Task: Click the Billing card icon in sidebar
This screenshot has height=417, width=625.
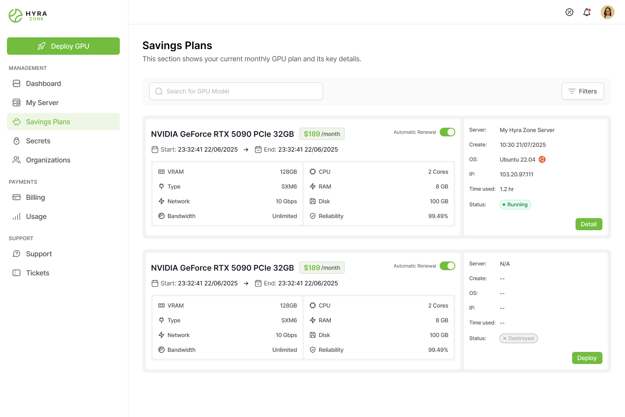Action: pyautogui.click(x=16, y=197)
